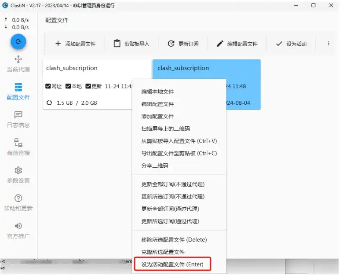Click 编辑配置文件 pencil toolbar button
Screen dimensions: 340x275
coord(237,44)
